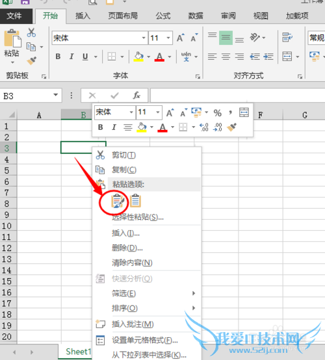The width and height of the screenshot is (325, 360).
Task: Switch to the 视图 ribbon tab
Action: [x=261, y=16]
